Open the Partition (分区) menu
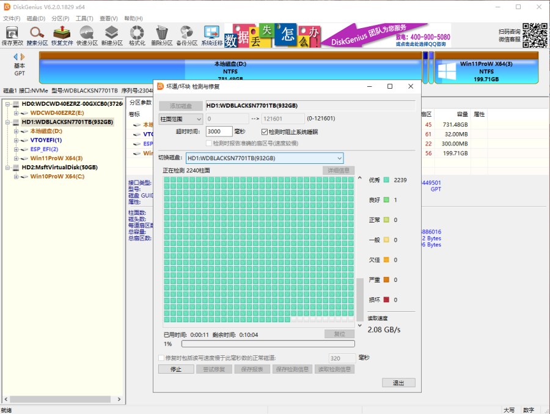550x414 pixels. [x=61, y=18]
